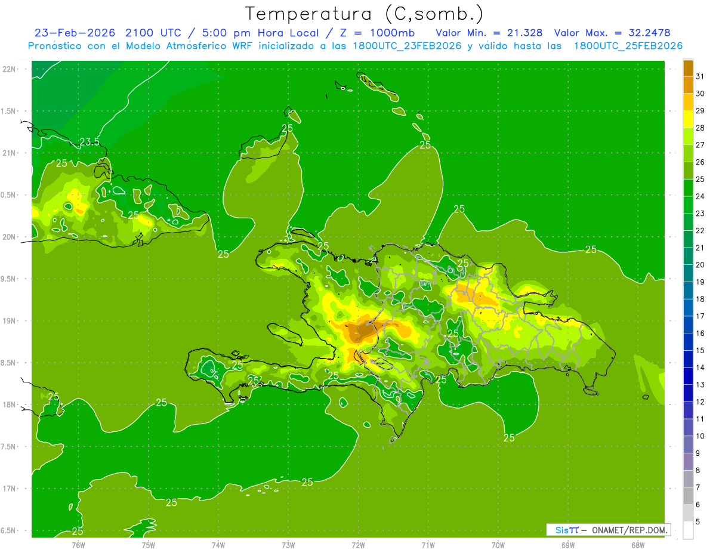Pick the purple swatch between colorbar 8 and 9

[x=688, y=462]
